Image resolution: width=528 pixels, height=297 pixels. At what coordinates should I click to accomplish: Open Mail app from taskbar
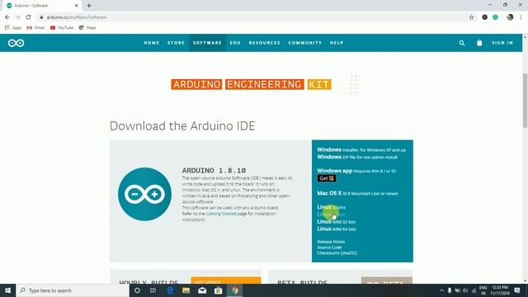pyautogui.click(x=202, y=290)
